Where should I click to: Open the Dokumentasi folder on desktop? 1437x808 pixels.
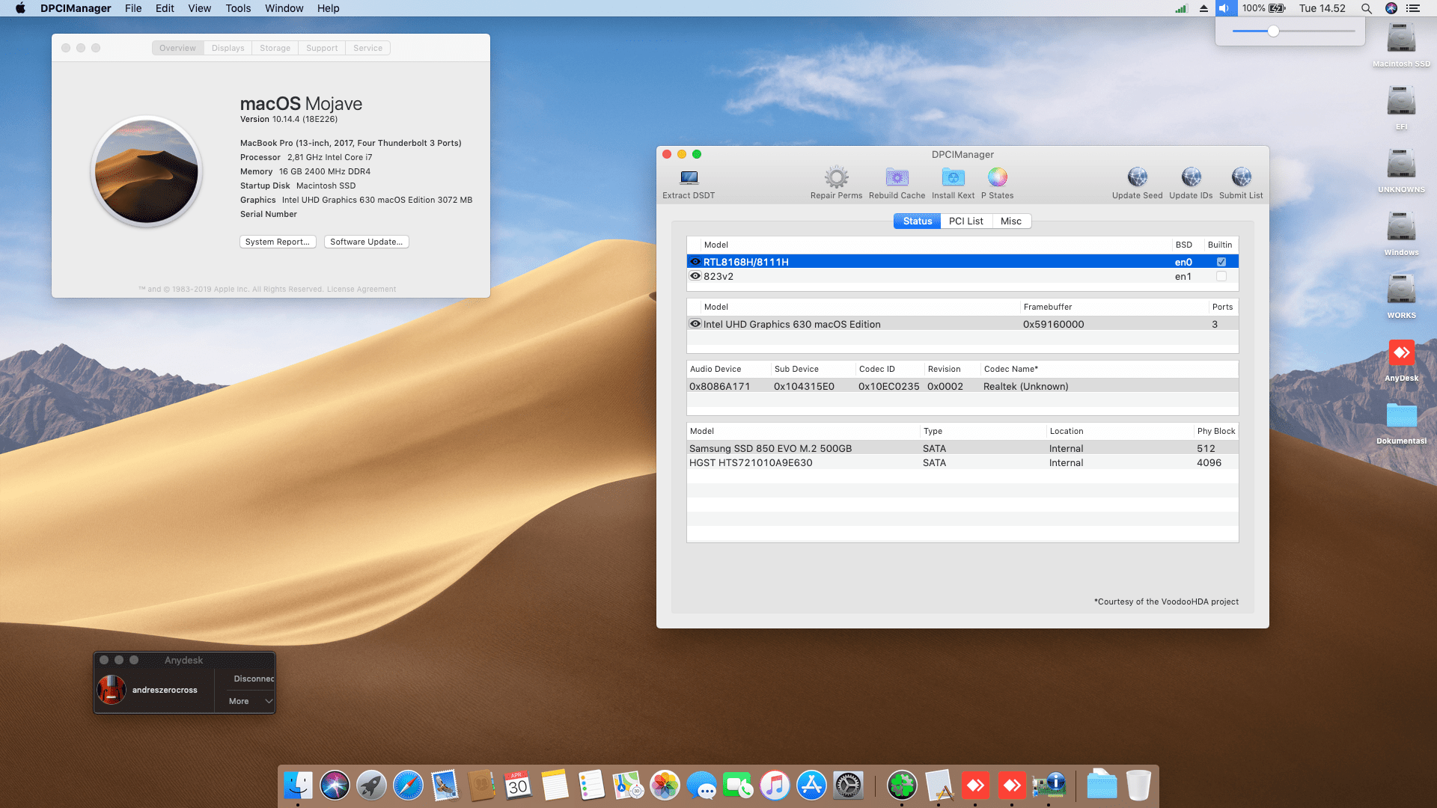[x=1401, y=415]
